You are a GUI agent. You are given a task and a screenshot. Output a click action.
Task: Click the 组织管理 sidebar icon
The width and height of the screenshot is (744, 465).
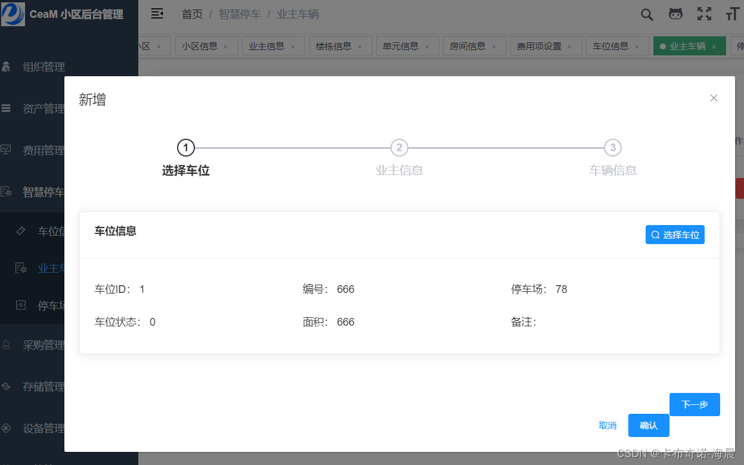click(7, 67)
